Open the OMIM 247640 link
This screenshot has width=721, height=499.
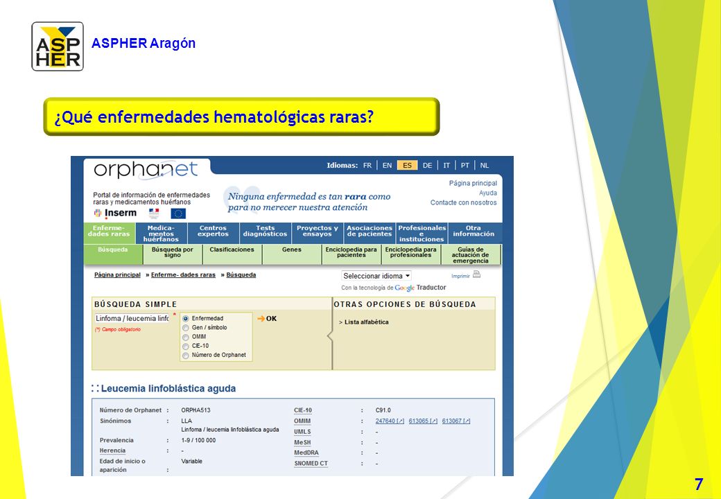point(390,421)
